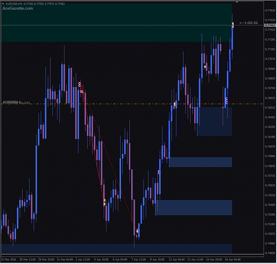Screen dimensions: 277x264
Task: Click the 13 Apr 12:00 time axis label
Action: point(195,260)
